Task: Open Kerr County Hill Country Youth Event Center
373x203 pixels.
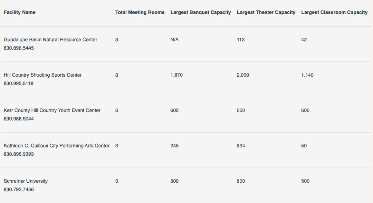Action: coord(52,110)
